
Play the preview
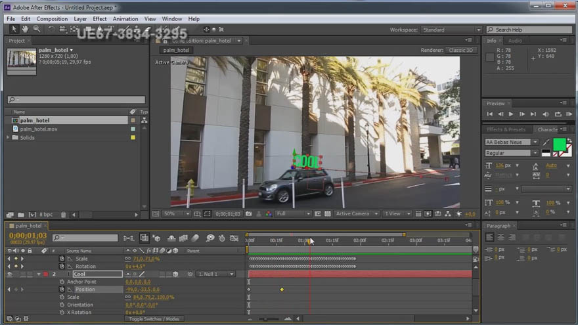click(x=511, y=114)
